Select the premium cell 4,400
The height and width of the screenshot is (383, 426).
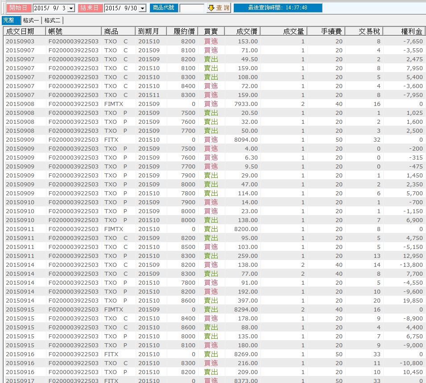pyautogui.click(x=414, y=328)
